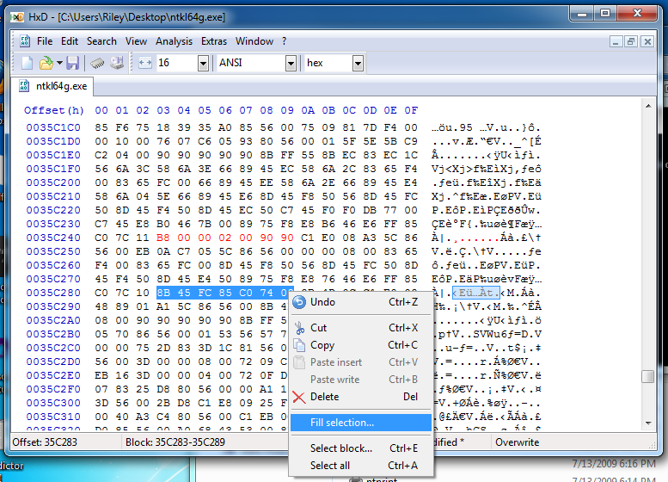The image size is (668, 482).
Task: Choose Cut in the context menu
Action: pyautogui.click(x=361, y=328)
